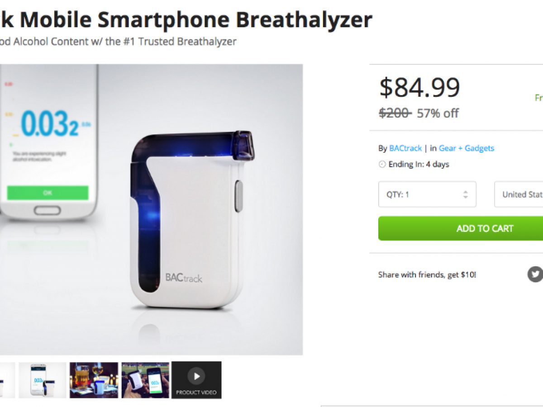This screenshot has height=407, width=543.
Task: Select the first partially visible thumbnail
Action: (x=7, y=380)
